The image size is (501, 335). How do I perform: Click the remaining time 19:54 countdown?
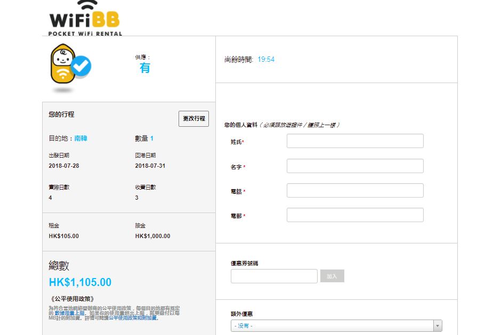click(266, 60)
